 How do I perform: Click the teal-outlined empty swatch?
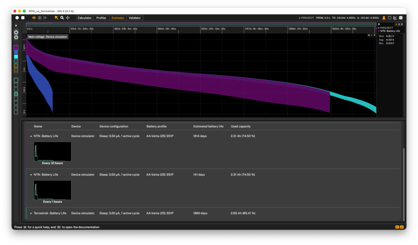[16, 61]
